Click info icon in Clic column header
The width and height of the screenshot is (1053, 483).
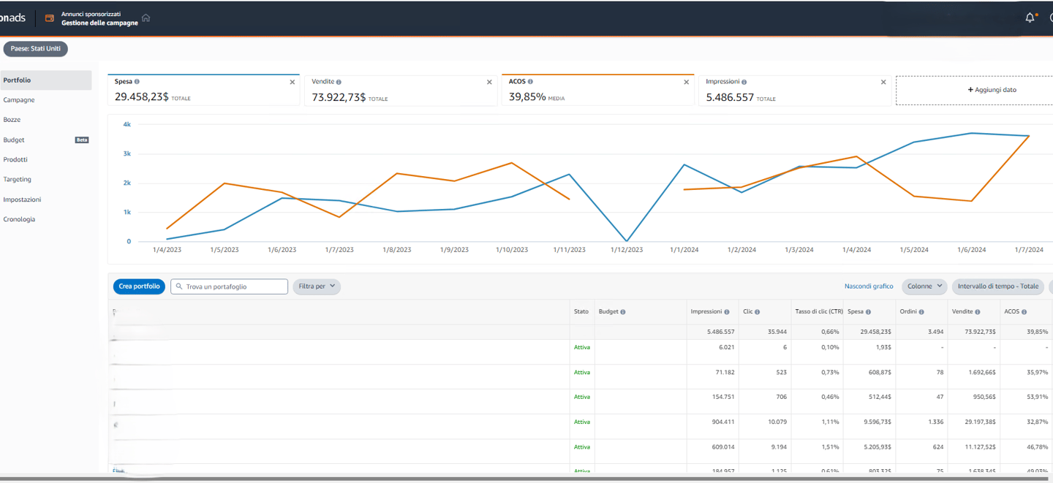point(757,312)
